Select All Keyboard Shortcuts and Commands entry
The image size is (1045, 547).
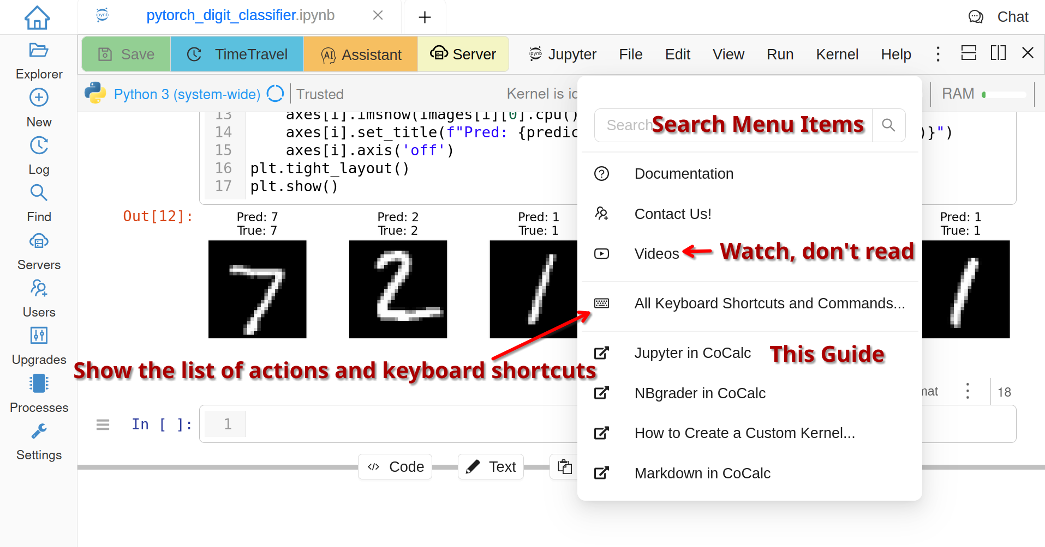click(769, 303)
